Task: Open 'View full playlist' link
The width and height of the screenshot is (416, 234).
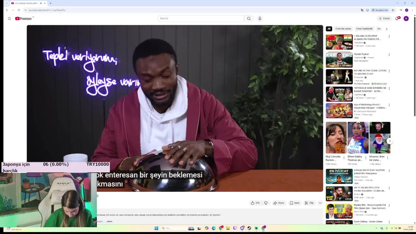Action: [361, 61]
